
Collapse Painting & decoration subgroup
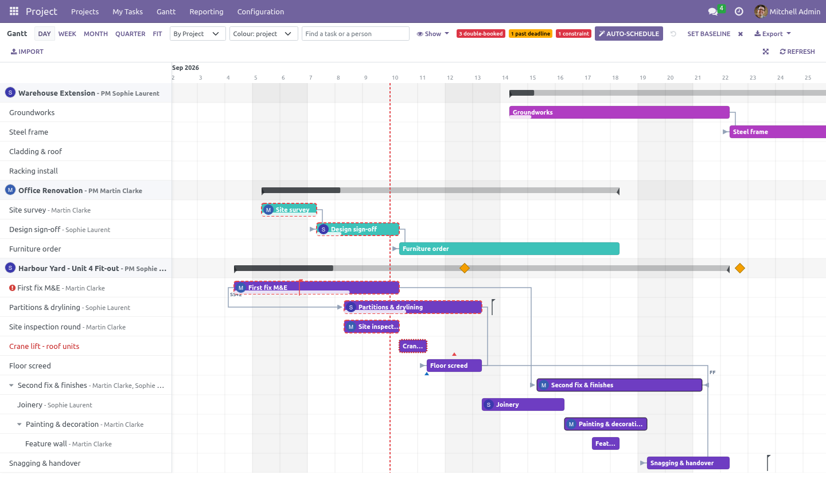coord(20,425)
